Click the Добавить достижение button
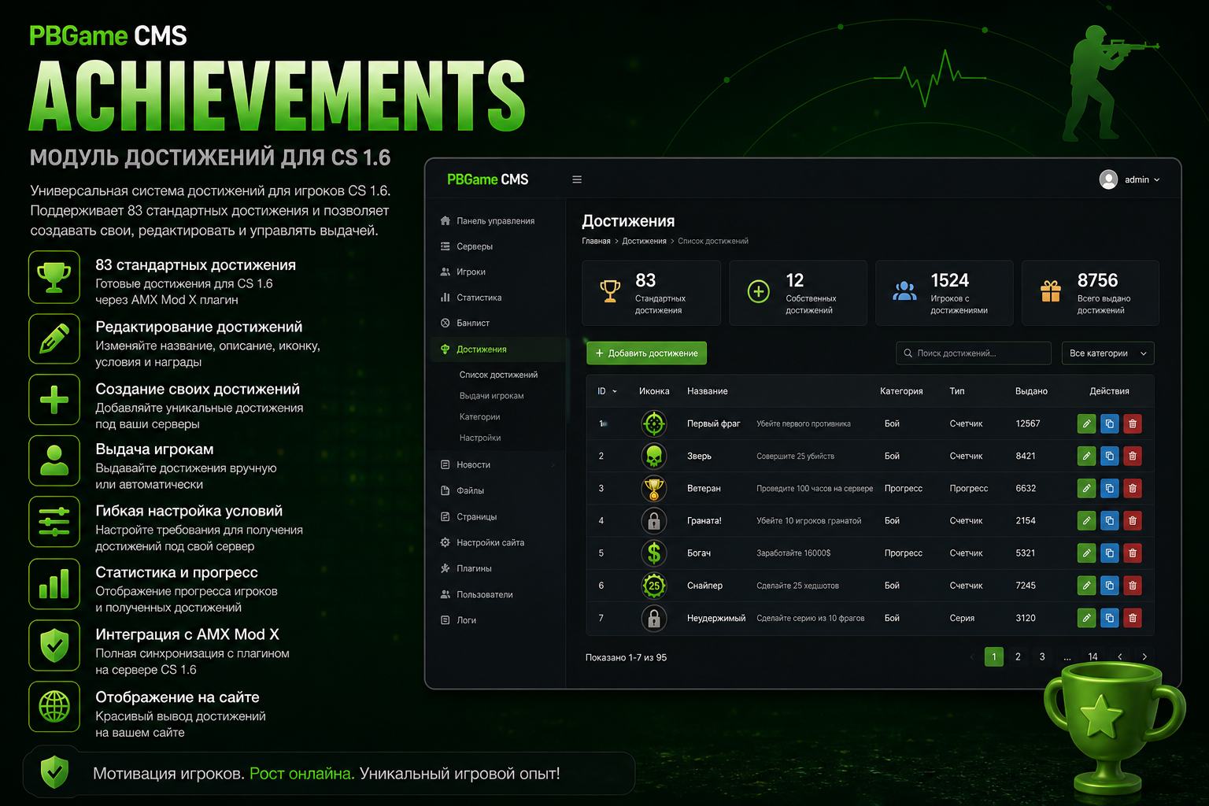 (646, 353)
